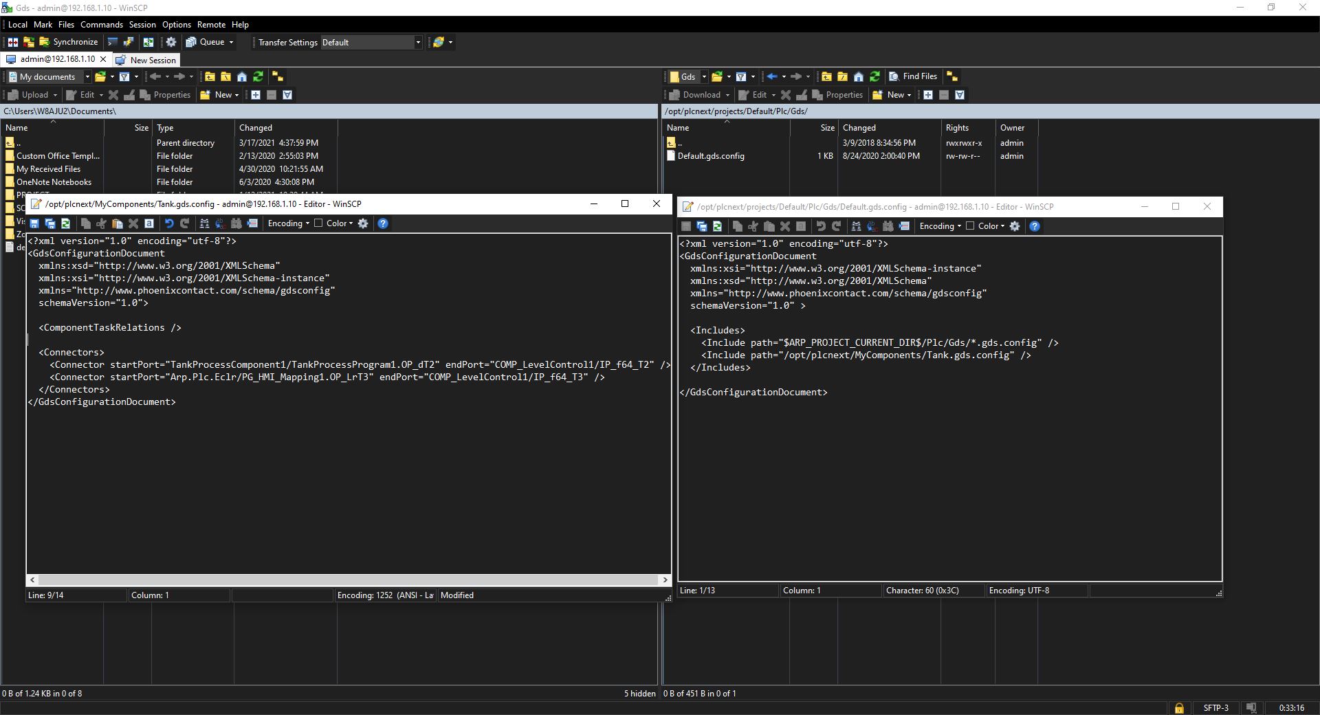The width and height of the screenshot is (1320, 715).
Task: Save the Tank.gds.config editor file
Action: click(34, 223)
